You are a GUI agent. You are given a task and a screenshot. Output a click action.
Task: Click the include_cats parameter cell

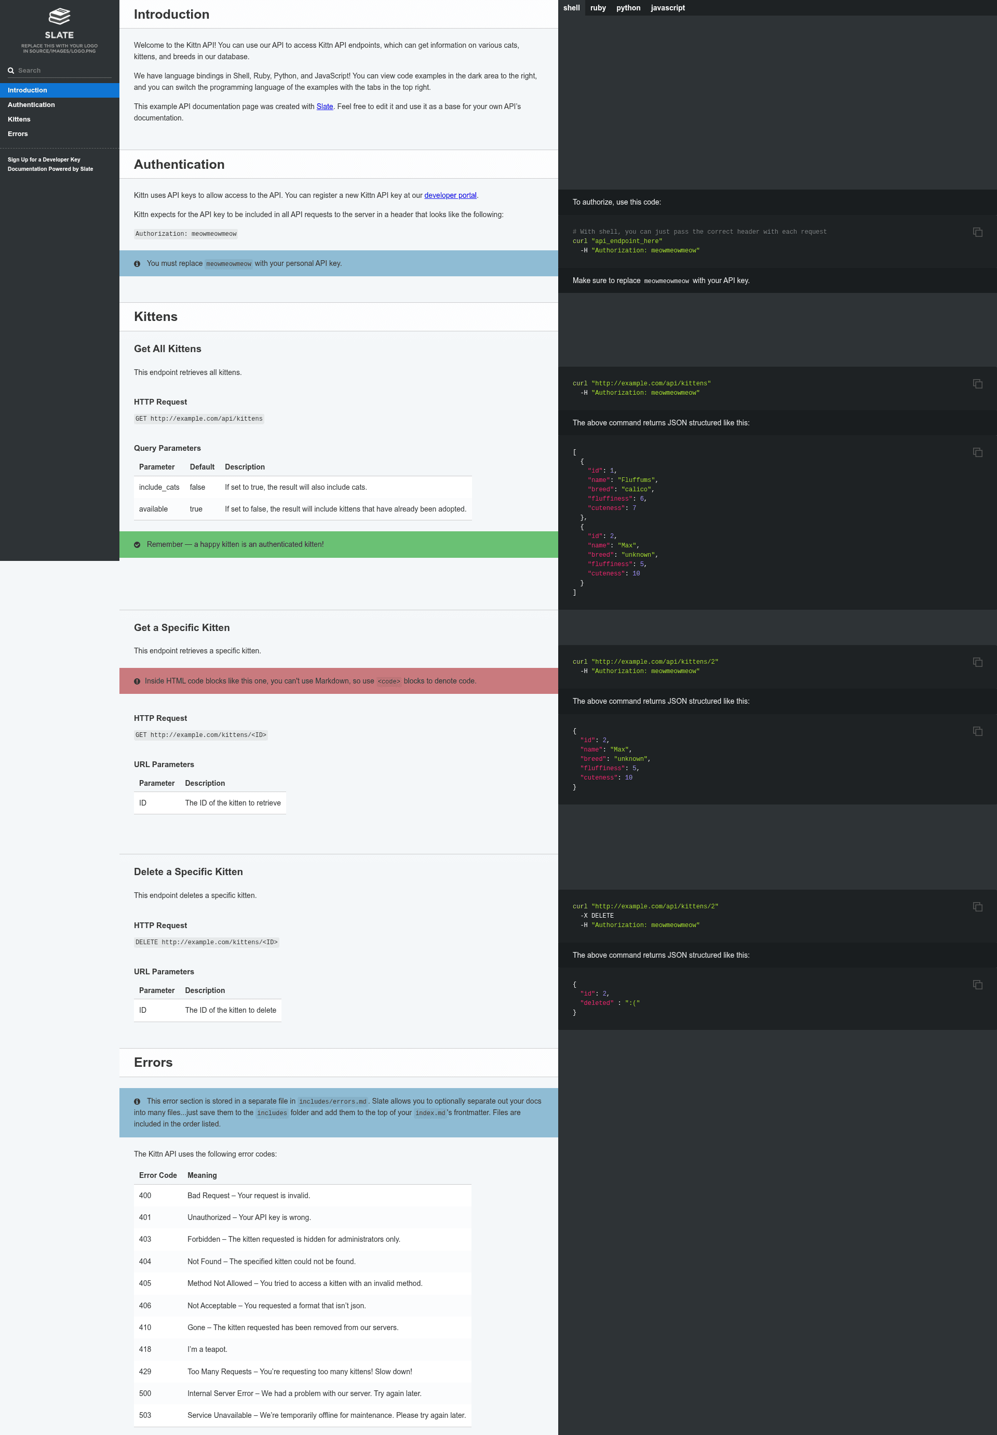pyautogui.click(x=159, y=487)
